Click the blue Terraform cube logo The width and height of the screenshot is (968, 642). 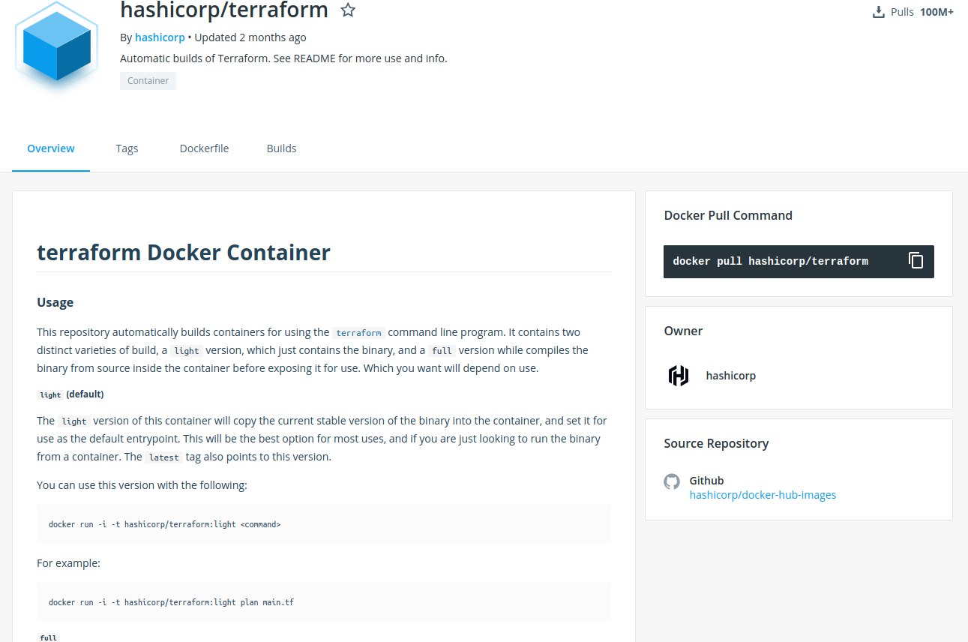(x=57, y=43)
